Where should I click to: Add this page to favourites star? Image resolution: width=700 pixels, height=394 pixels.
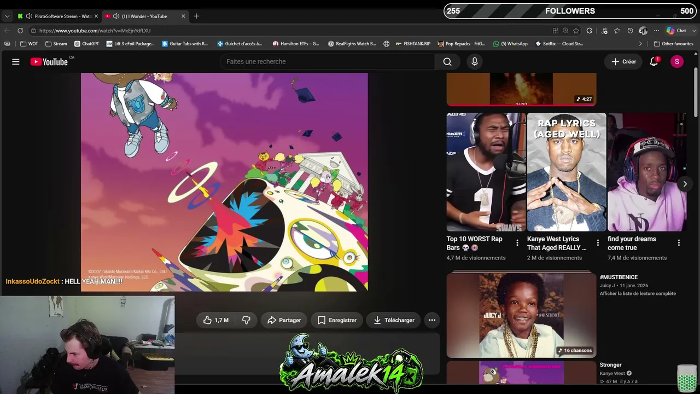[x=576, y=31]
